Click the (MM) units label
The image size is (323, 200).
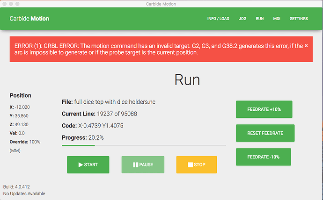(x=15, y=150)
